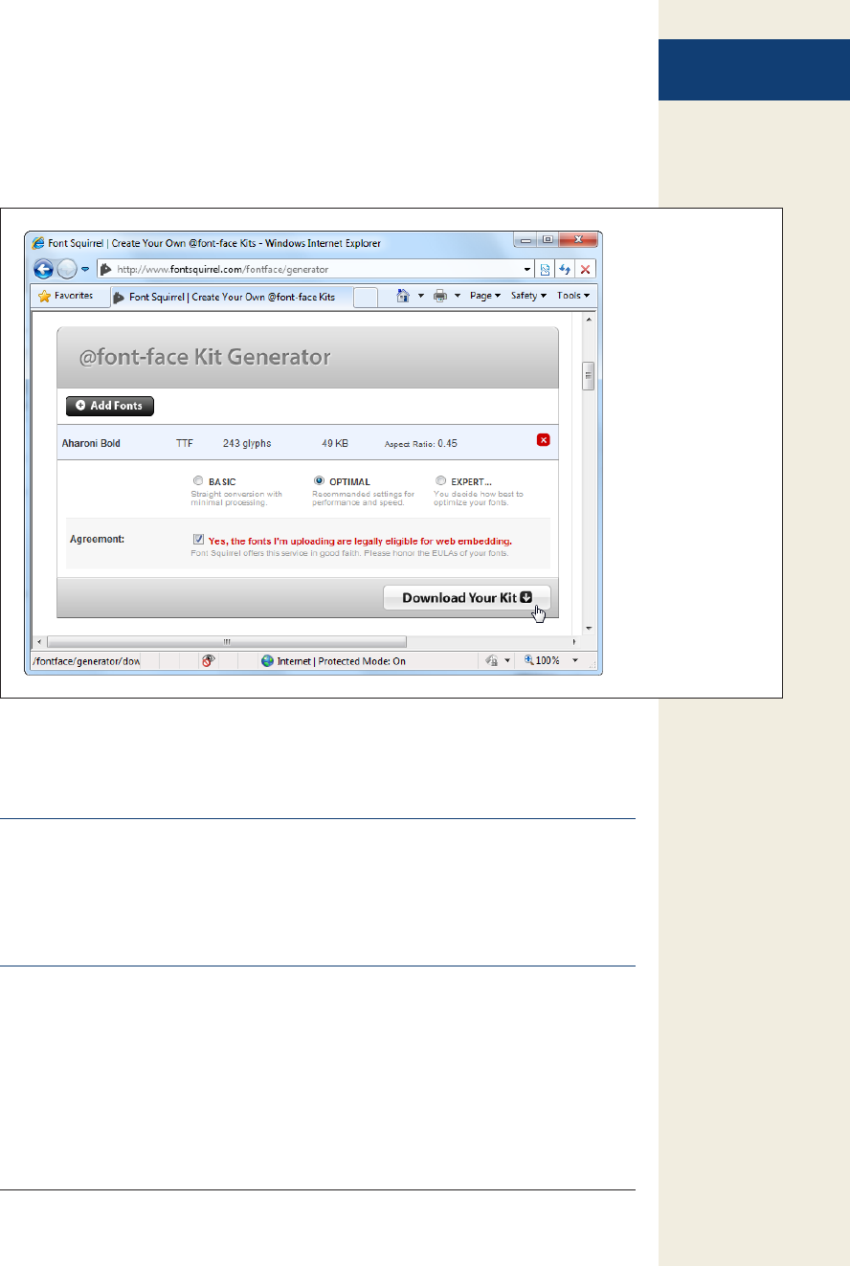
Task: Click the @font-face Kit Generator heading
Action: (x=204, y=358)
